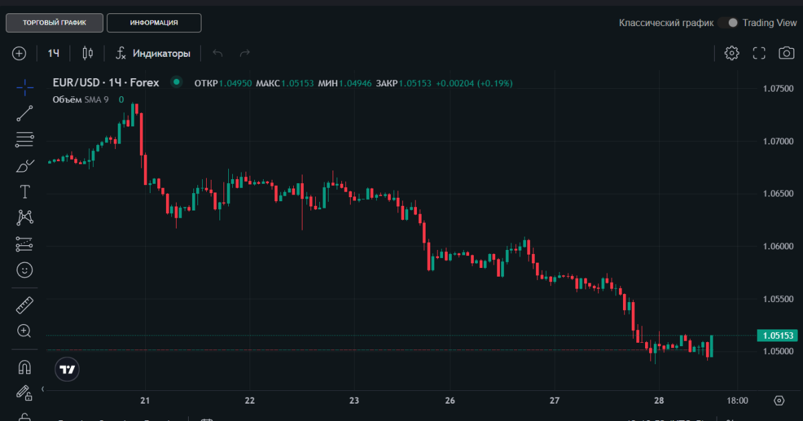
Task: Open the Fibonacci retracement tools
Action: [25, 140]
